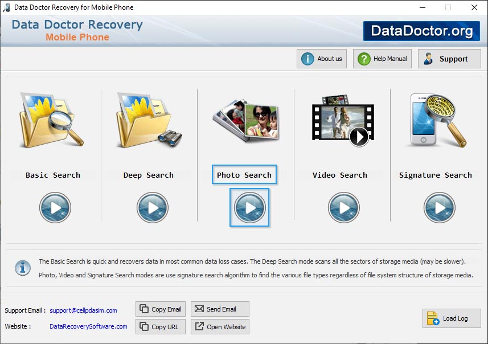488x344 pixels.
Task: Start Basic Search with its play button
Action: (55, 208)
